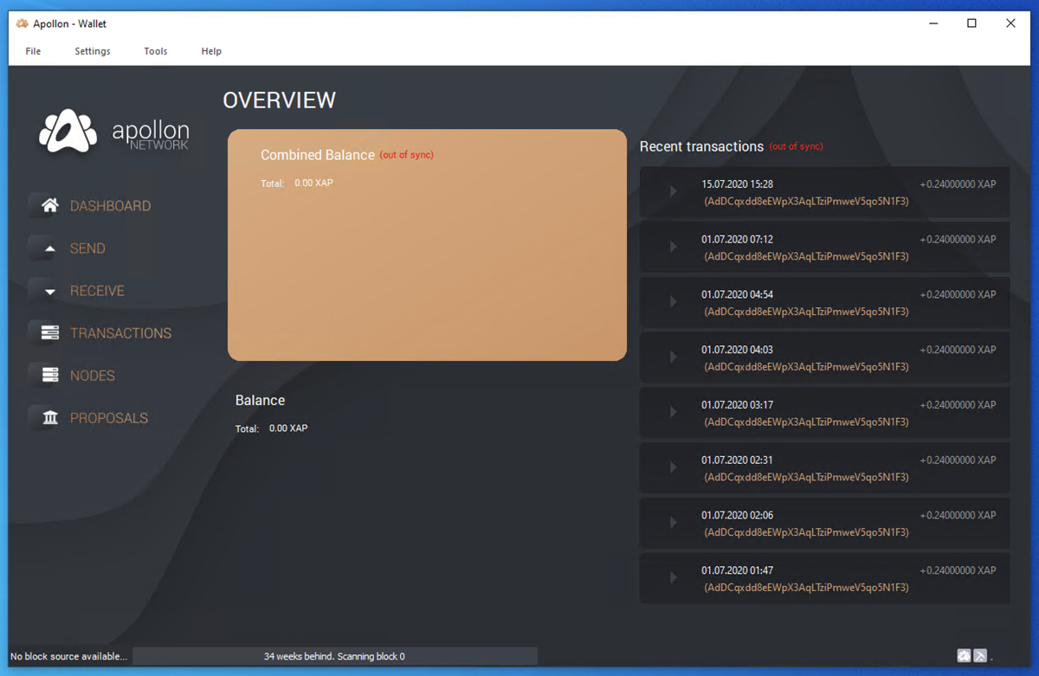Click arrow icon of 01.07.2020 02:31 transaction
This screenshot has height=676, width=1039.
coord(674,467)
